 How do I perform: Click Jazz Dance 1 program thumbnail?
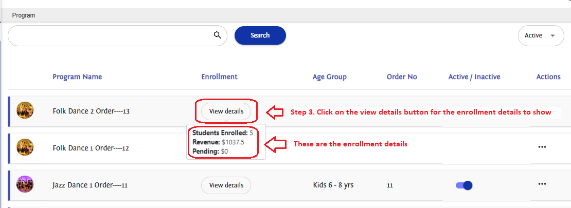click(25, 184)
